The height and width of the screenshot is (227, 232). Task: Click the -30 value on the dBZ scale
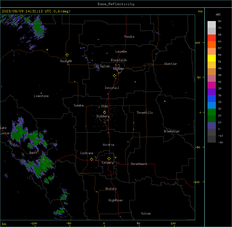220,143
